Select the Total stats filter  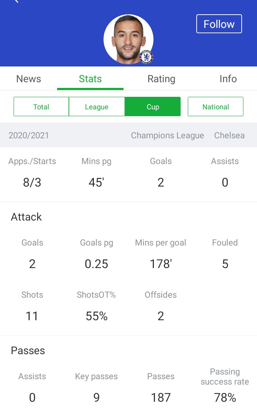click(41, 107)
